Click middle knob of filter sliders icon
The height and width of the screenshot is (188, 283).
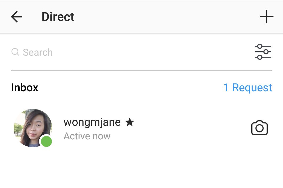(266, 52)
